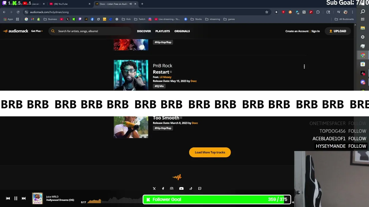The height and width of the screenshot is (207, 369).
Task: Click the search magnifier icon in Audiomack
Action: click(x=53, y=31)
